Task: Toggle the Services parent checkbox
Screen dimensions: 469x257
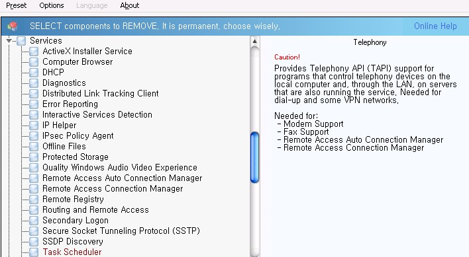Action: 21,41
